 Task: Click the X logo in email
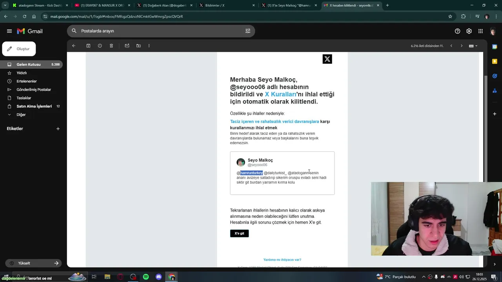pyautogui.click(x=327, y=59)
